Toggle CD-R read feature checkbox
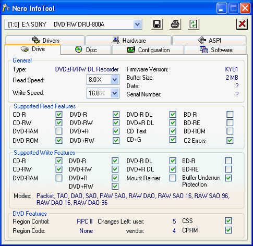This screenshot has height=246, width=253. click(x=59, y=115)
